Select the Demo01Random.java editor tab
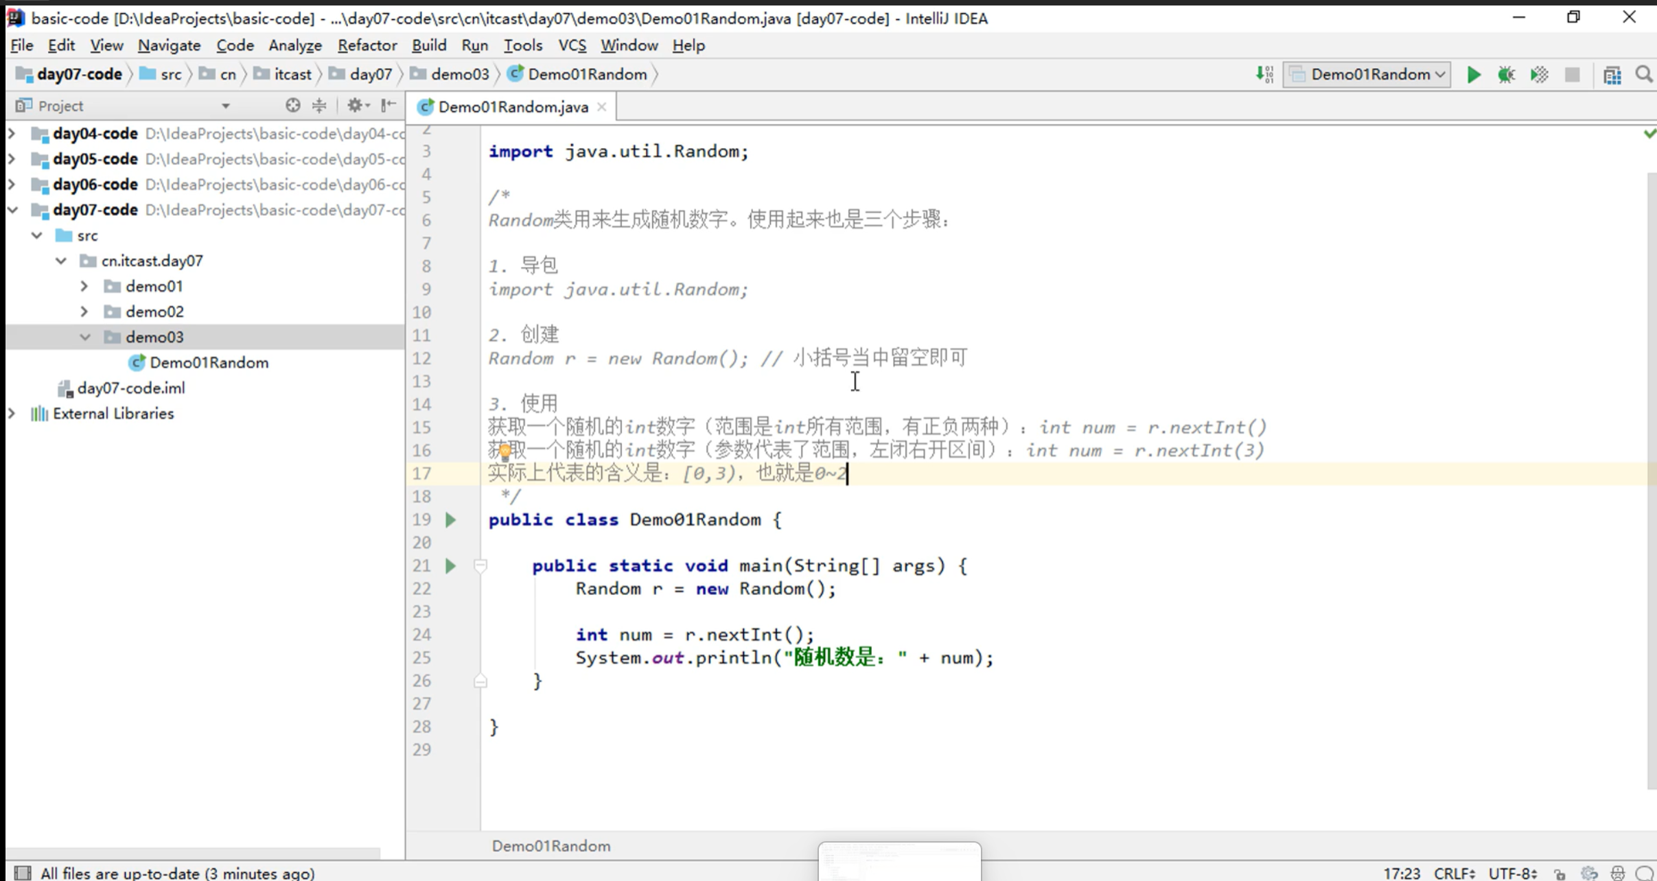Screen dimensions: 1657x881 point(512,106)
